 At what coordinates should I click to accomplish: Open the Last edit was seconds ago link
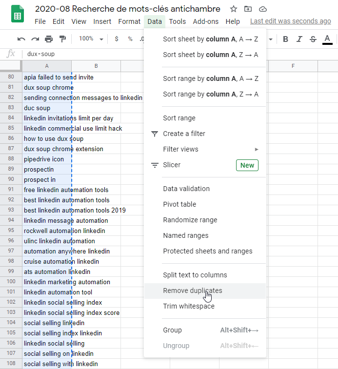click(290, 21)
